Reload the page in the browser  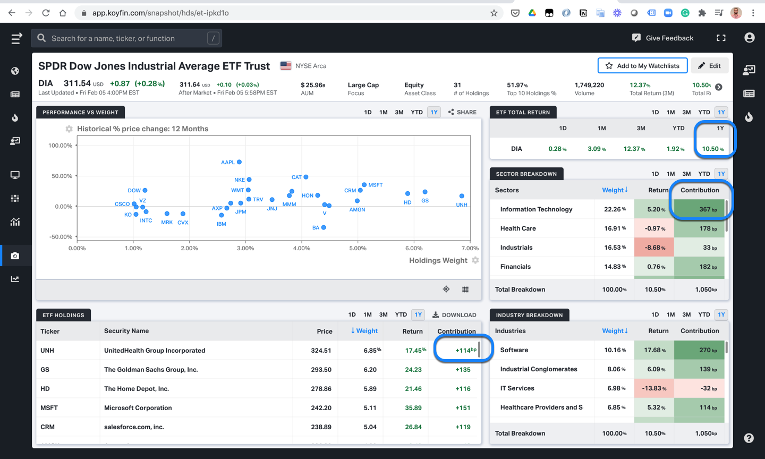[46, 13]
